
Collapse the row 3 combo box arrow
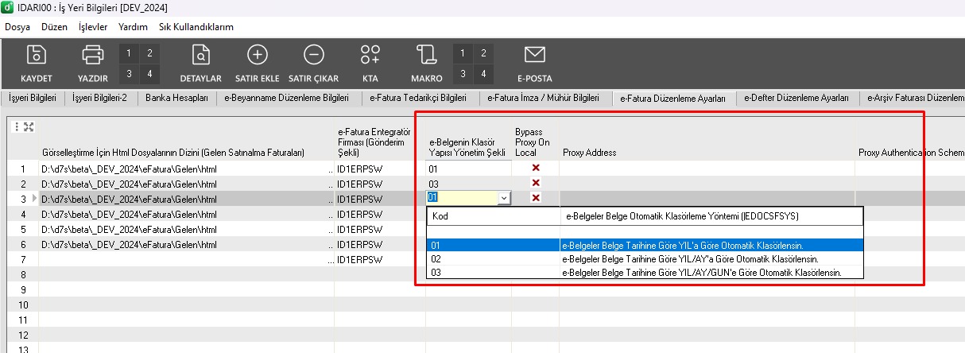point(502,198)
